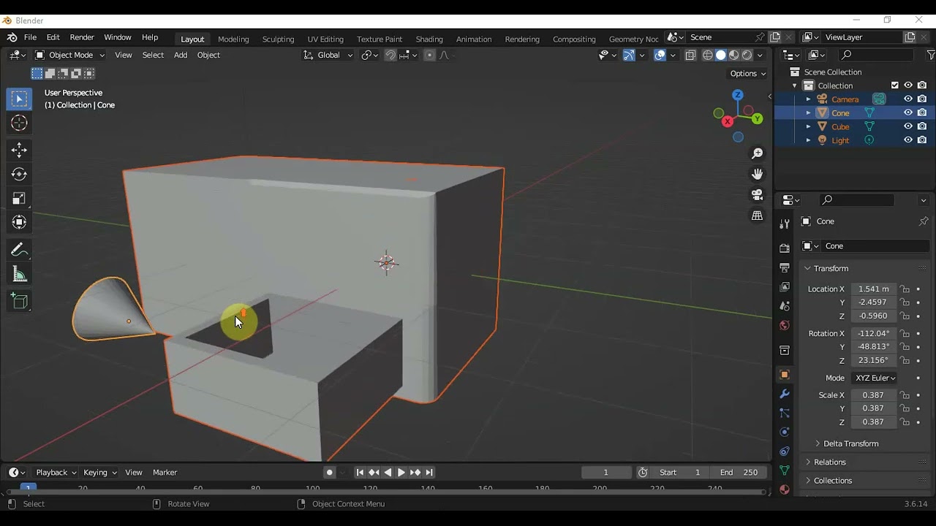Click the Play animation button
Image resolution: width=936 pixels, height=526 pixels.
point(401,473)
